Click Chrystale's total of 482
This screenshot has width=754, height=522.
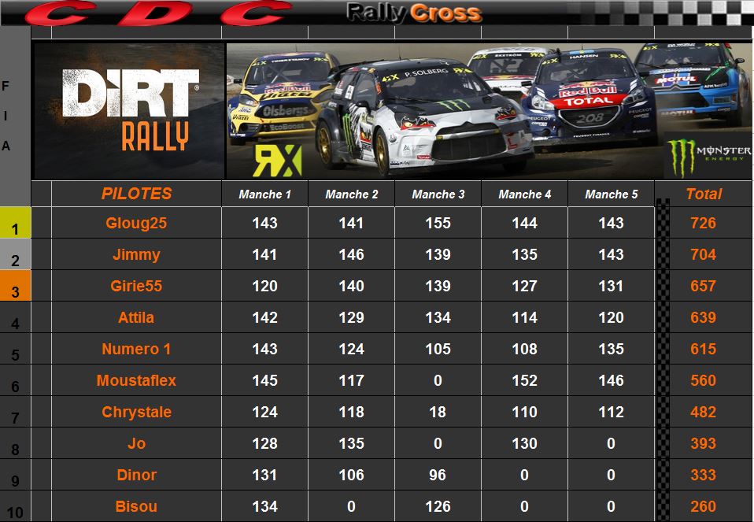click(704, 412)
